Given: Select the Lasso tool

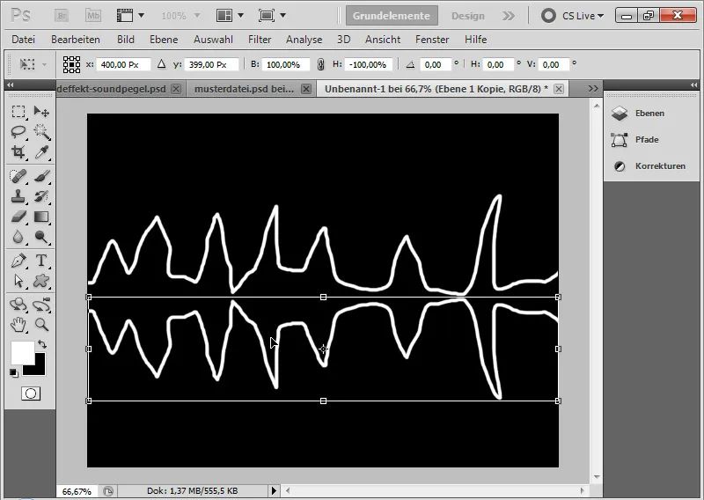Looking at the screenshot, I should tap(18, 132).
